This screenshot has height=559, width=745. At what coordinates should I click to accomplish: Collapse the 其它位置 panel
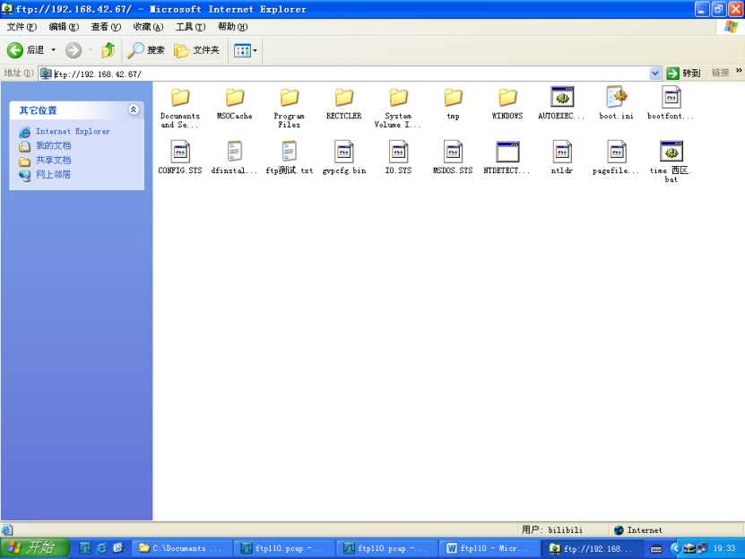[x=134, y=109]
